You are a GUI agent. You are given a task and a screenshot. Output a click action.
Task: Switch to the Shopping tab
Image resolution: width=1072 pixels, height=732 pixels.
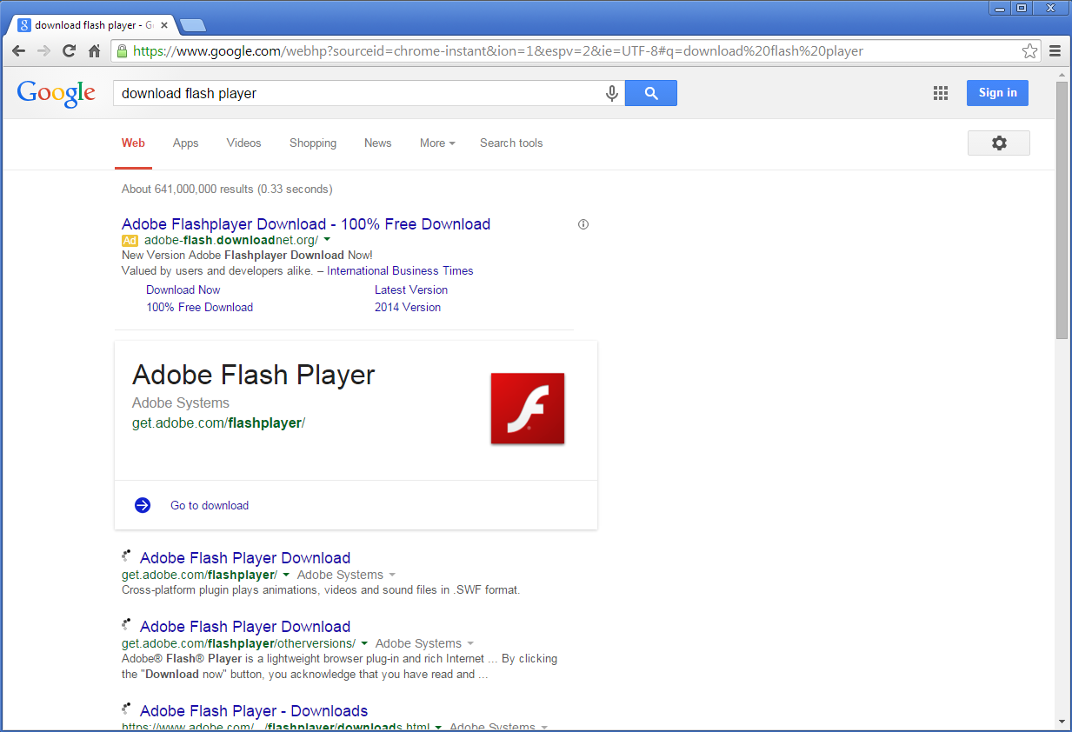[313, 143]
